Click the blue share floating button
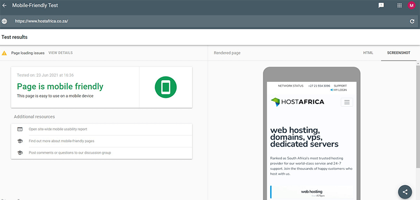This screenshot has height=200, width=420. pyautogui.click(x=405, y=192)
